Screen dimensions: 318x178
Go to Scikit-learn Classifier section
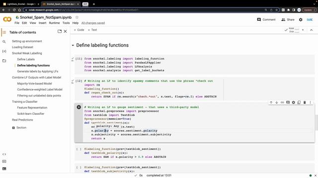tap(31, 114)
